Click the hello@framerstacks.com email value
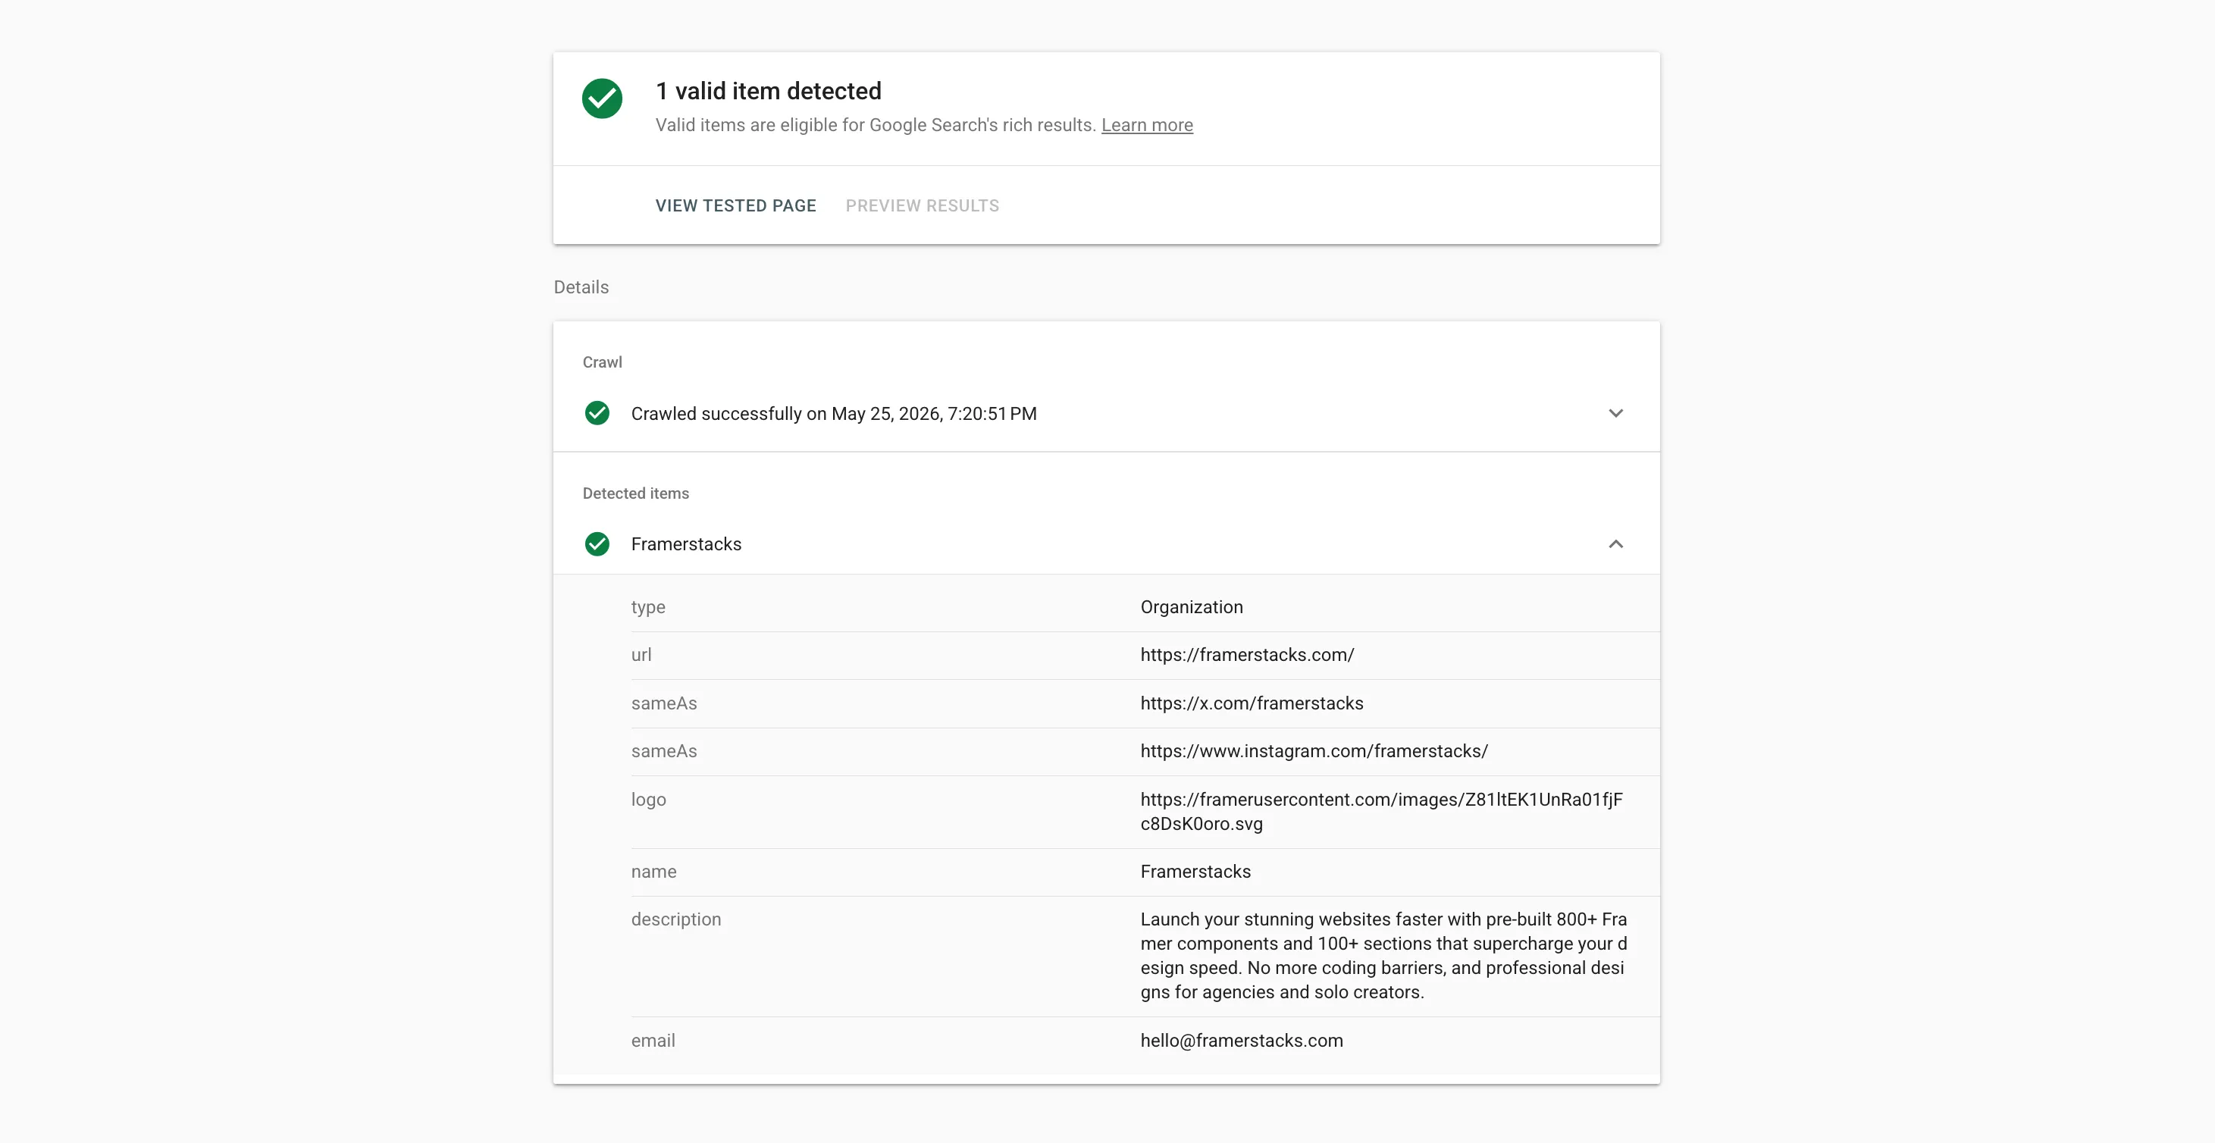This screenshot has height=1143, width=2215. (x=1241, y=1041)
